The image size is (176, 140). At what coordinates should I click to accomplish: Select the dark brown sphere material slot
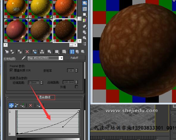[65, 31]
